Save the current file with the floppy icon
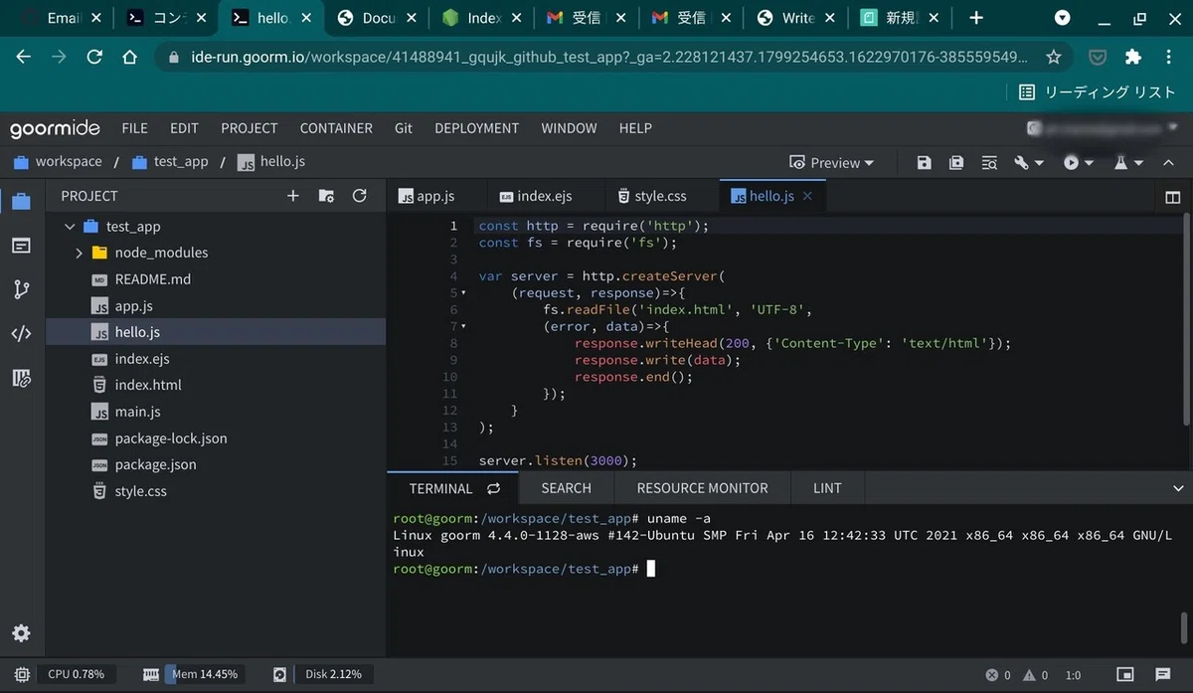 click(x=925, y=163)
